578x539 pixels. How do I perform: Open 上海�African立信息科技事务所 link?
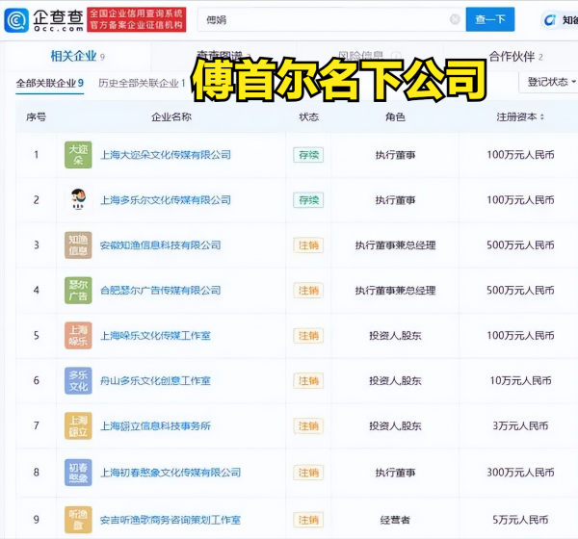155,425
